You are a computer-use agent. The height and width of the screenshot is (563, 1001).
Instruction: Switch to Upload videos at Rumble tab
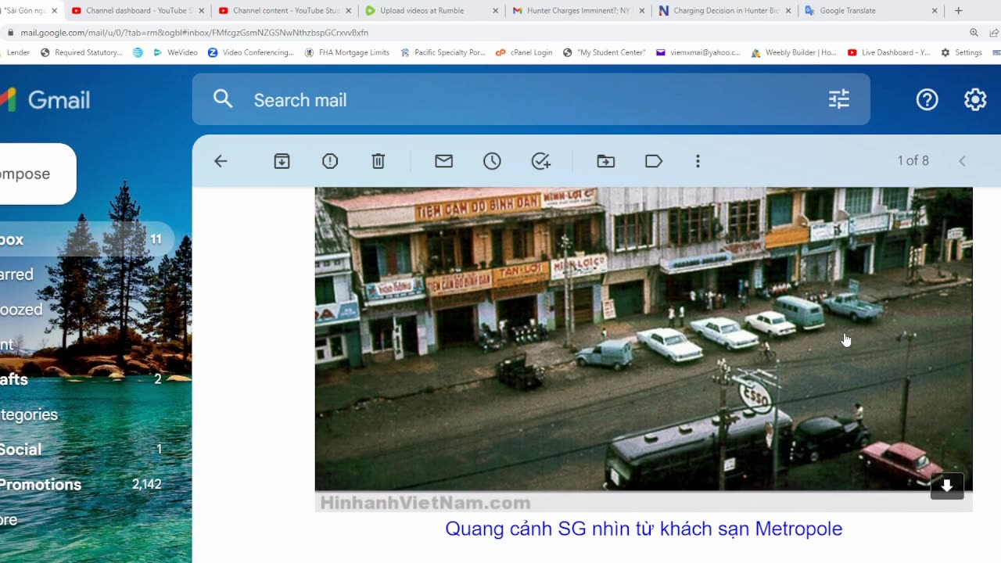click(x=432, y=11)
